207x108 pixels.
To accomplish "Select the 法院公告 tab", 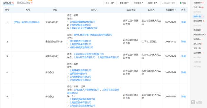I will click(x=9, y=3).
